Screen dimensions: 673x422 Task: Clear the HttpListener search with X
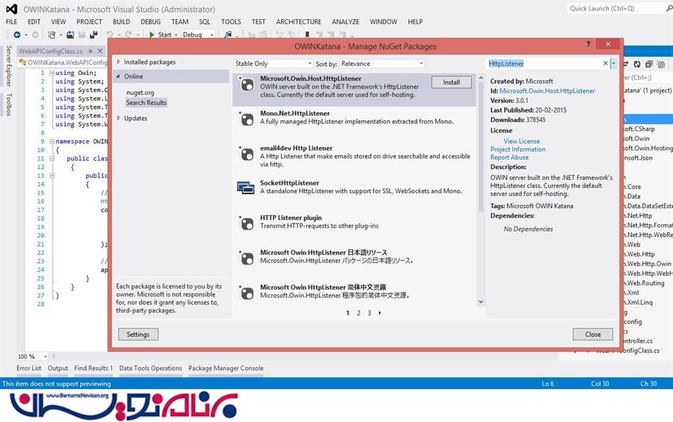605,64
